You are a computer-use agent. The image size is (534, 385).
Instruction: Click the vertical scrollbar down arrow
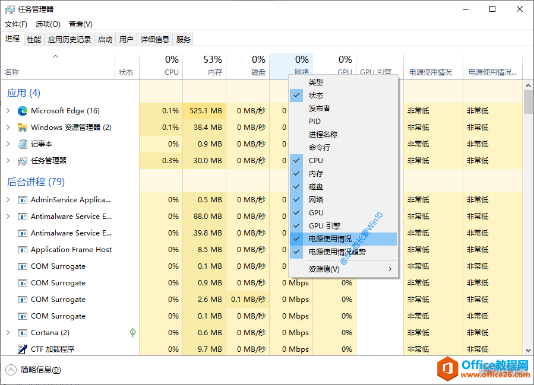[528, 351]
